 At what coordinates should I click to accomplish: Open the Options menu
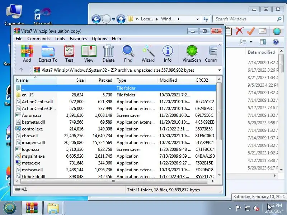99,39
